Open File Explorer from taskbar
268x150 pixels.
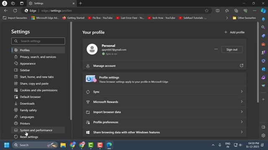[63, 145]
